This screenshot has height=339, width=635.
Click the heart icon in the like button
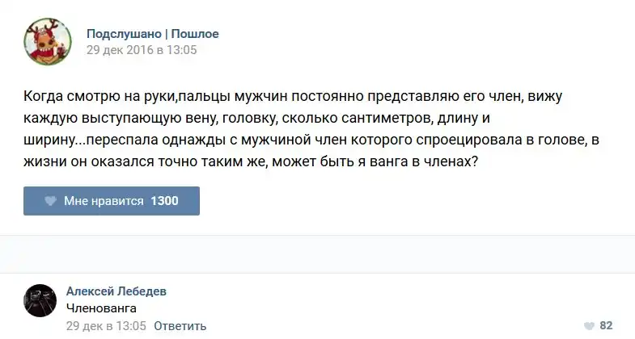49,201
